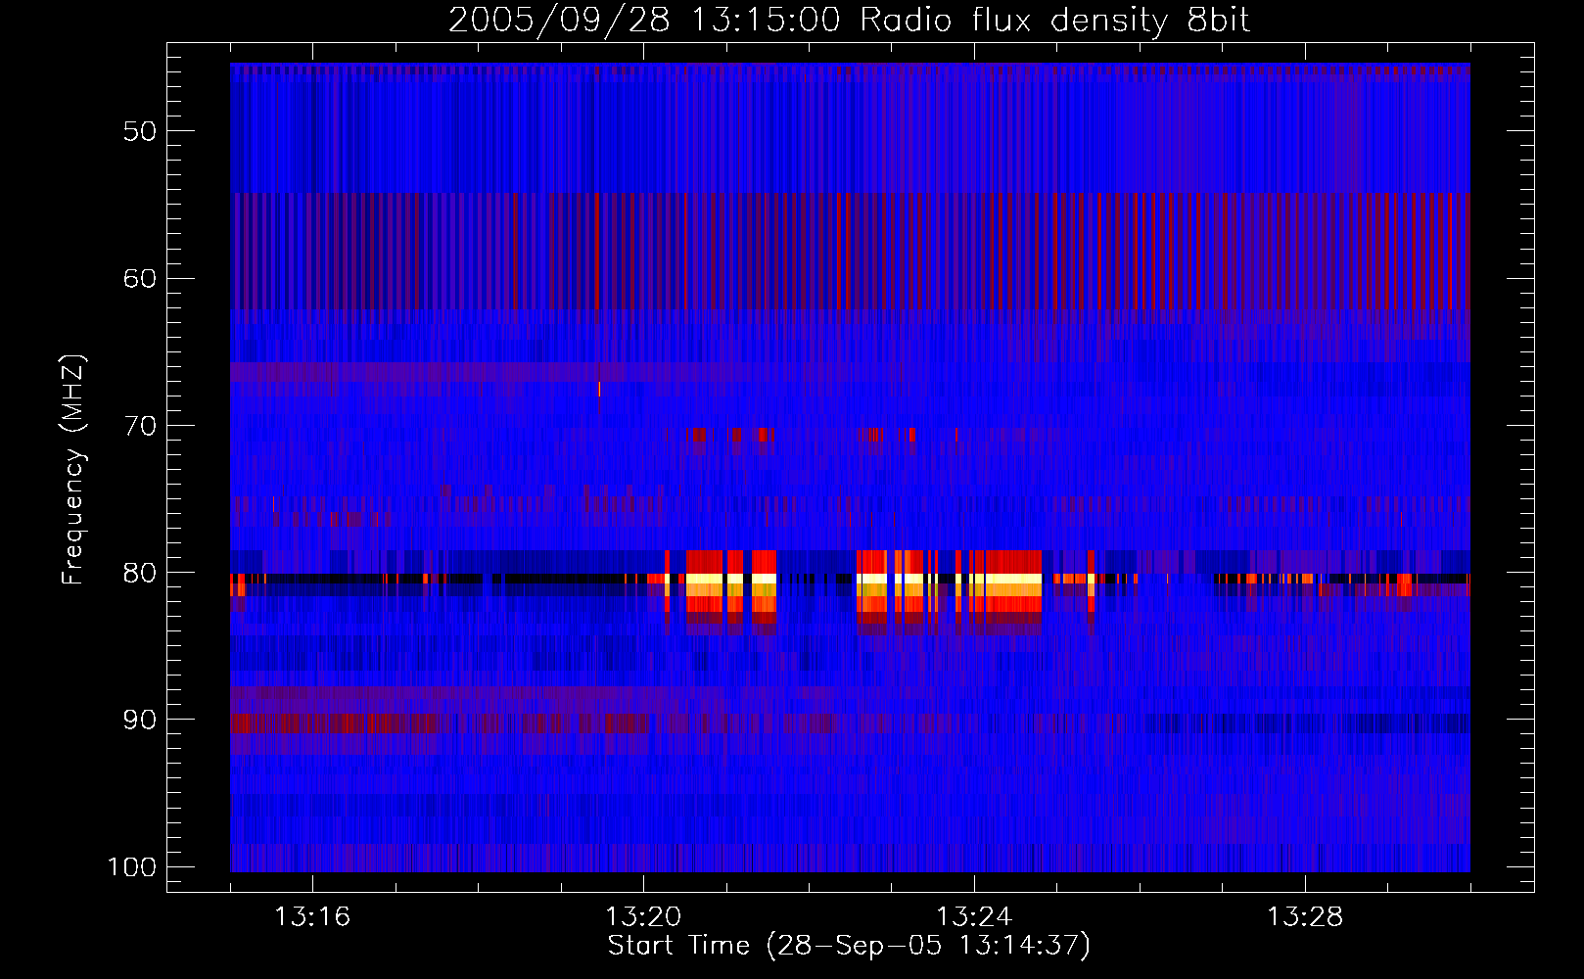Viewport: 1584px width, 979px height.
Task: Click the 'Frequency (MHZ)' y-axis label
Action: tap(73, 470)
